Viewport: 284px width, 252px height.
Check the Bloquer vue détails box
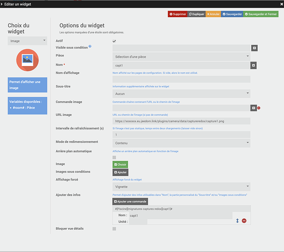(114, 229)
